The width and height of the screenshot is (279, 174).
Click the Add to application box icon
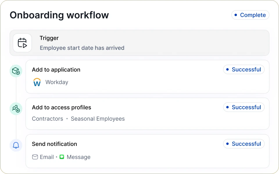coord(16,71)
